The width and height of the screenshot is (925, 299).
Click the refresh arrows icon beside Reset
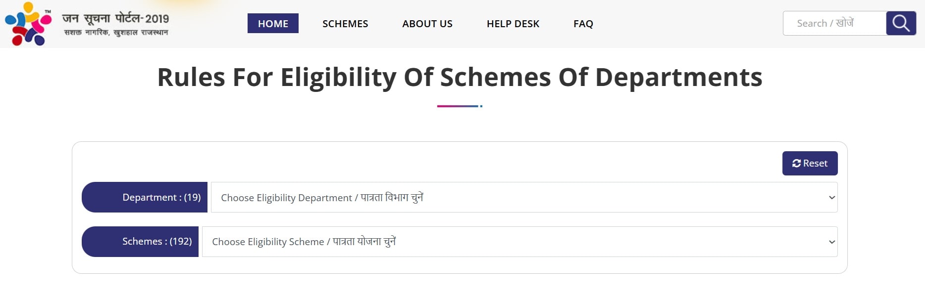pos(796,164)
